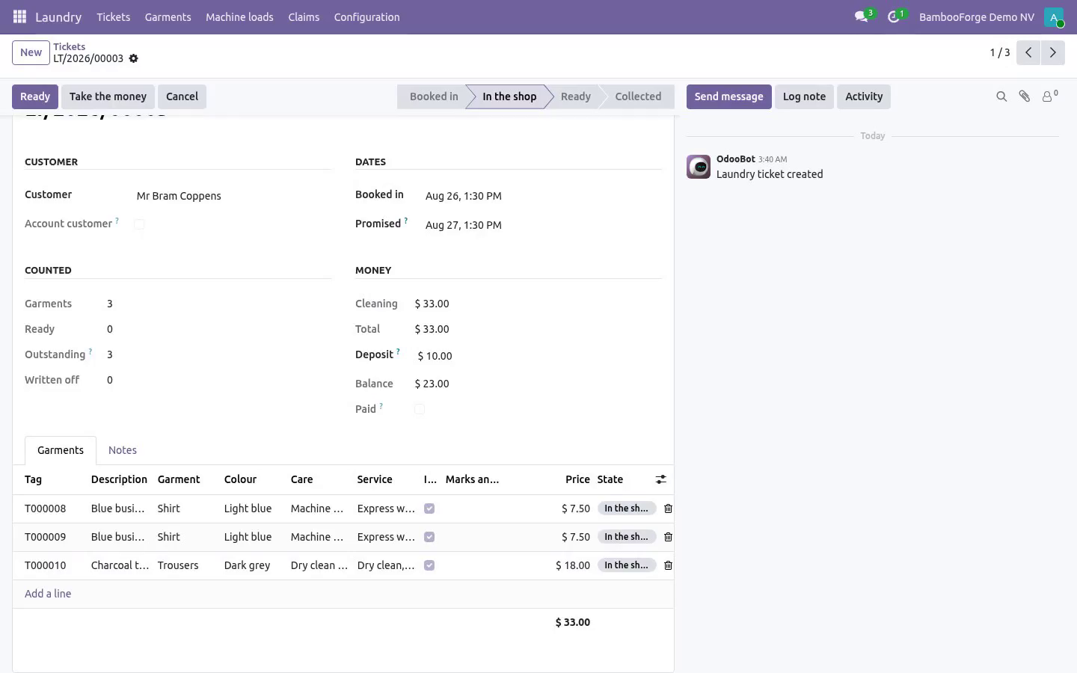Toggle the checkbox in row T000010
Viewport: 1077px width, 673px height.
[x=429, y=565]
